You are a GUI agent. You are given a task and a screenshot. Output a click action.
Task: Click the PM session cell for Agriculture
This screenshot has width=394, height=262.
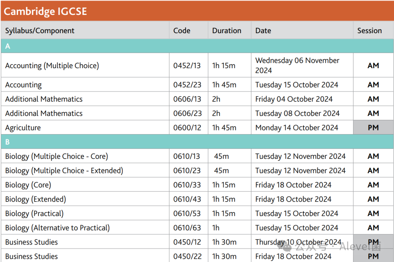(373, 128)
